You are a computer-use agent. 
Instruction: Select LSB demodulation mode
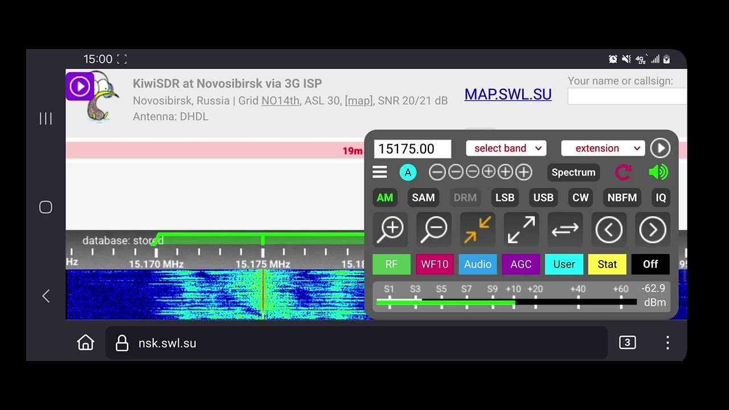pyautogui.click(x=505, y=198)
